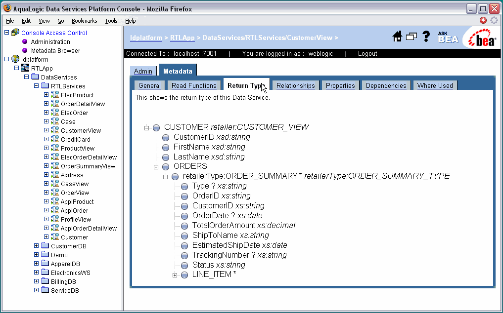Collapse the DataServices folder node

coord(26,77)
